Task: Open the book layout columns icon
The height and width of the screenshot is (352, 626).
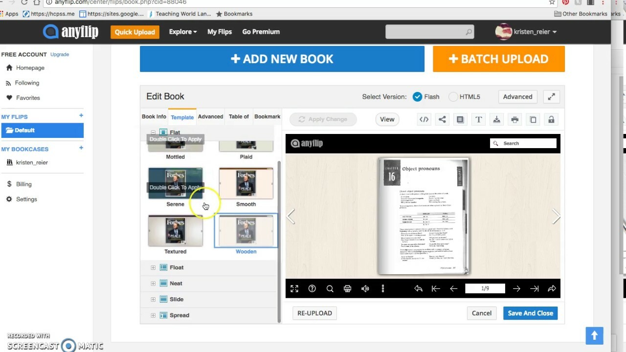Action: point(460,119)
